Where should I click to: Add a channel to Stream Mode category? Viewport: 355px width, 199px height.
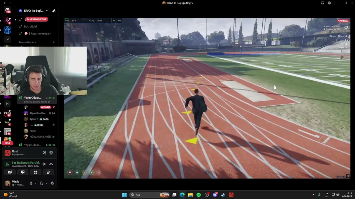pos(54,42)
